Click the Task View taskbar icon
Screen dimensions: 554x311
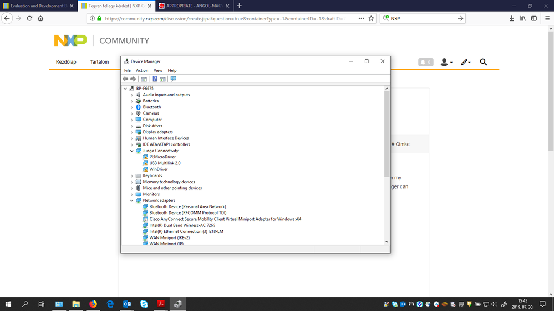tap(42, 304)
